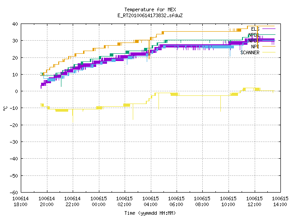Click the x-axis label 100615 02:00
Viewport: 289px width, 217px height.
(x=125, y=202)
